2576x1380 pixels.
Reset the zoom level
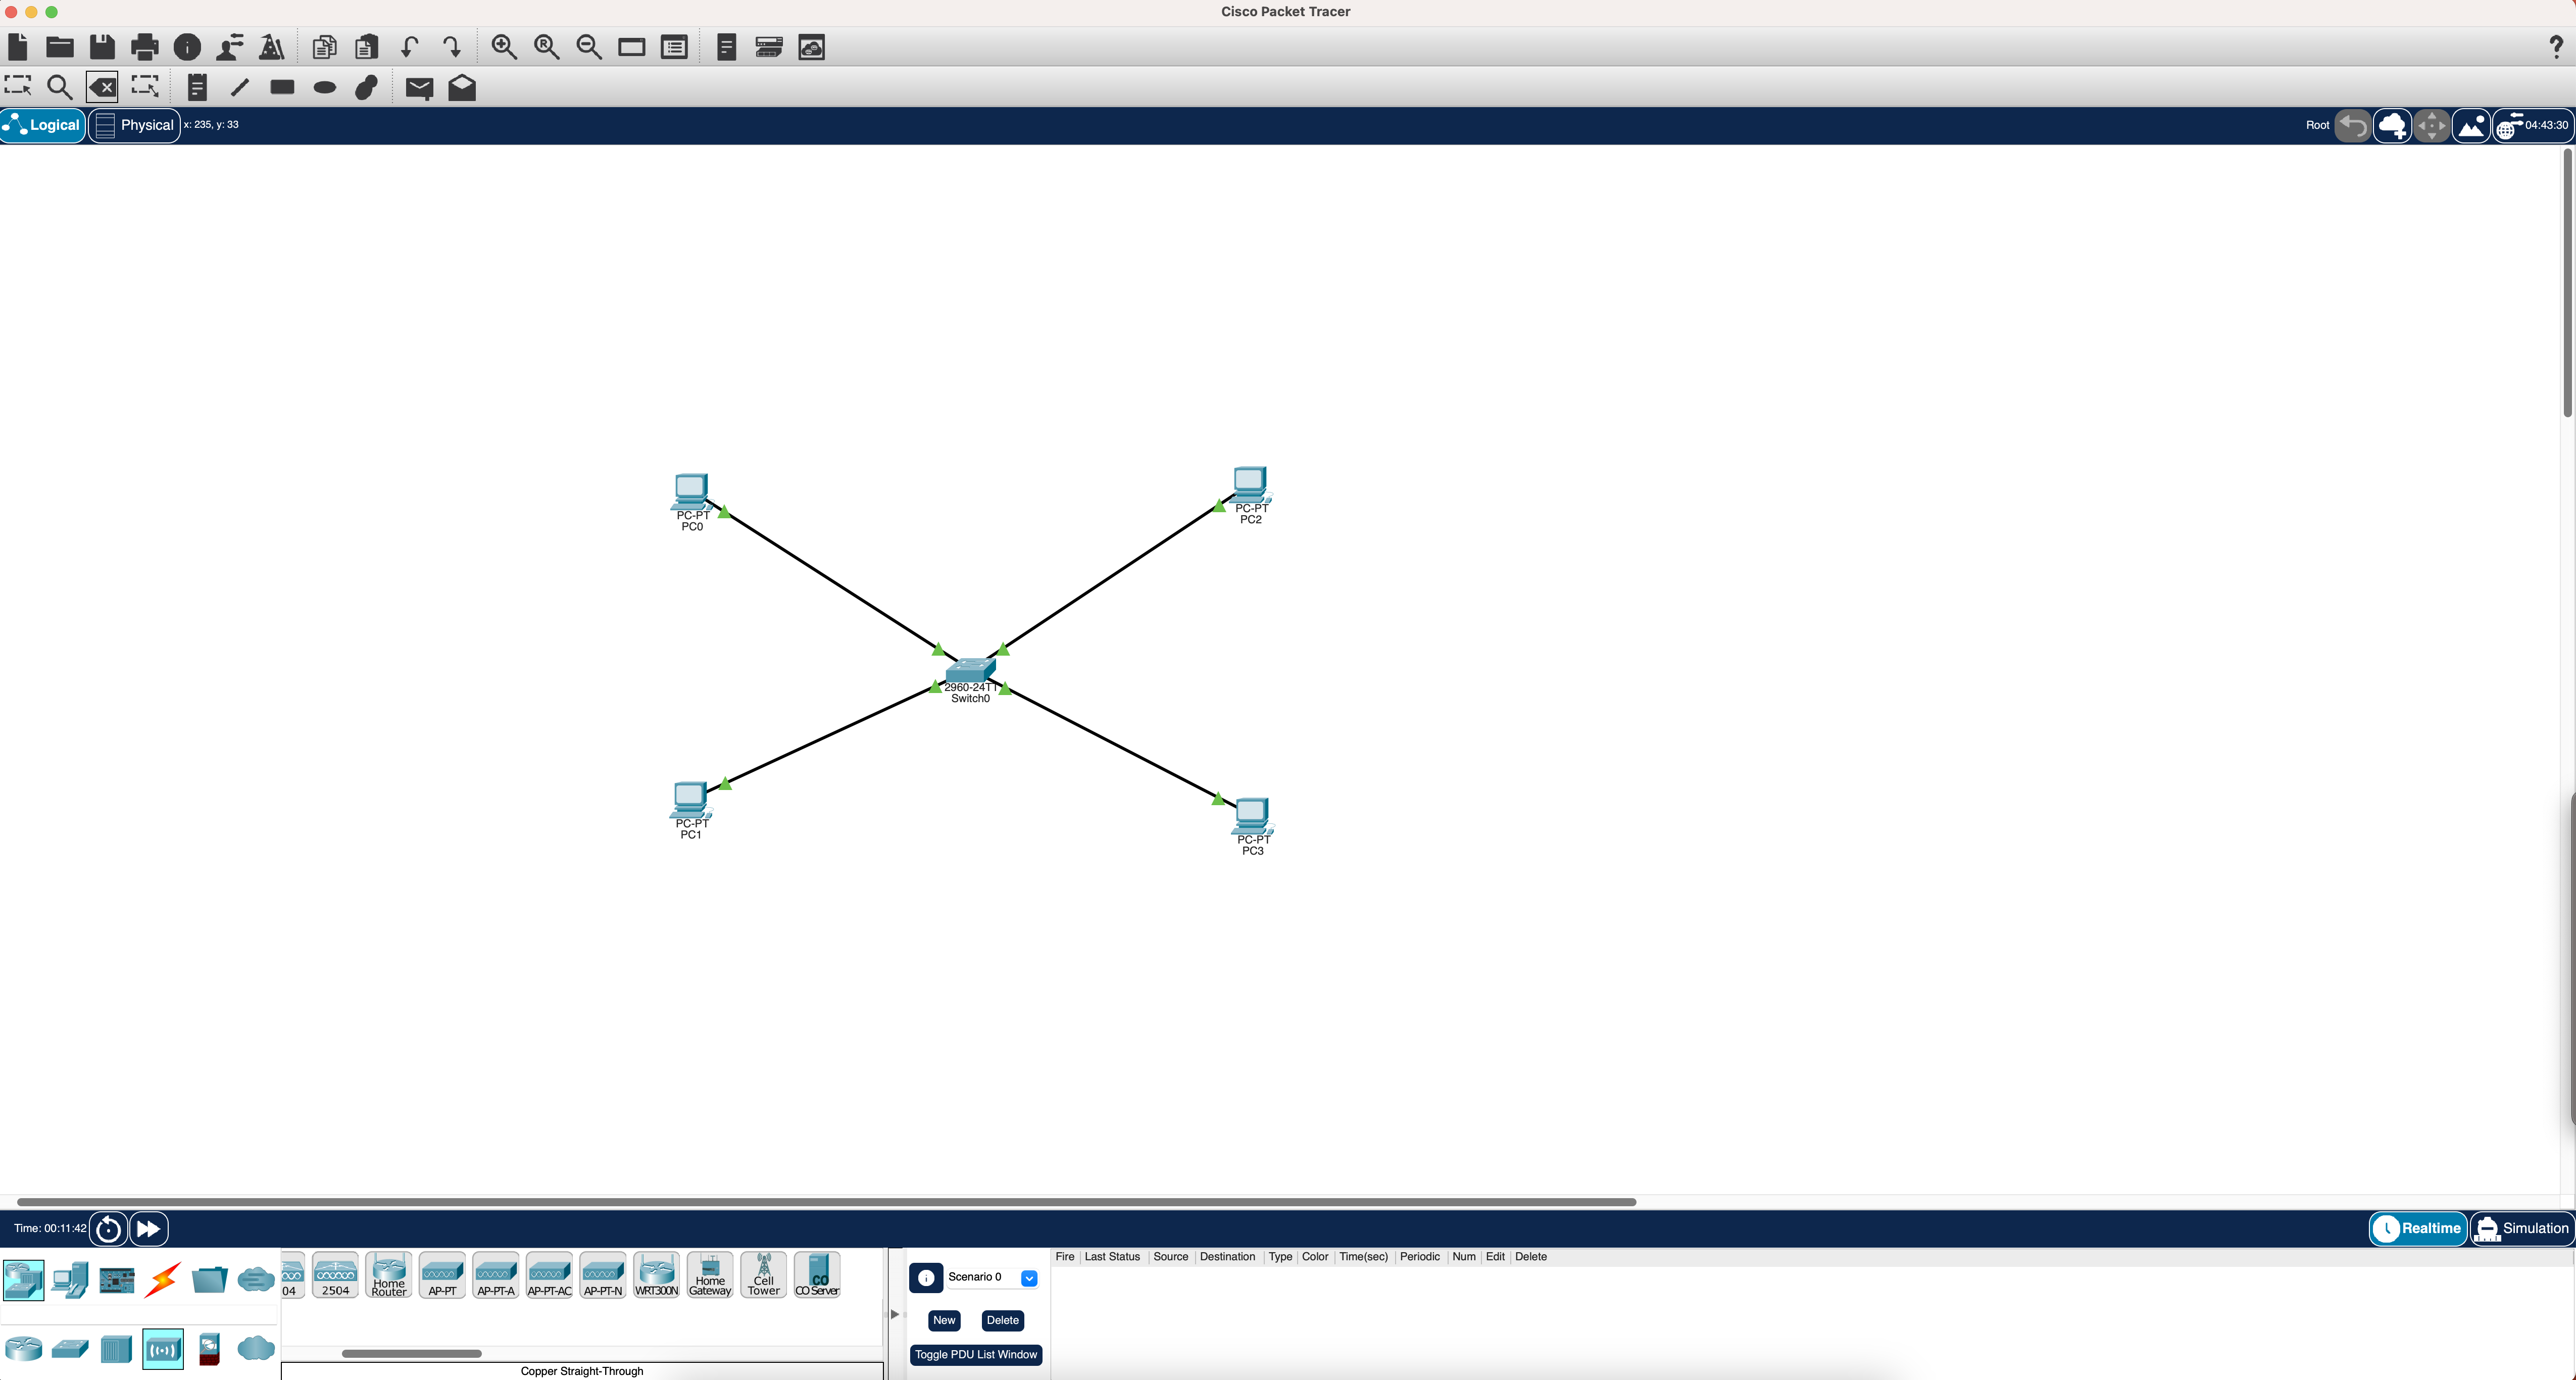tap(547, 47)
